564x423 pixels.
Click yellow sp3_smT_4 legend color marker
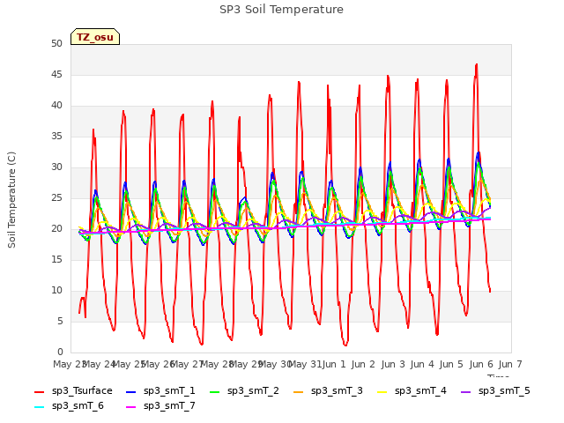[x=382, y=391]
